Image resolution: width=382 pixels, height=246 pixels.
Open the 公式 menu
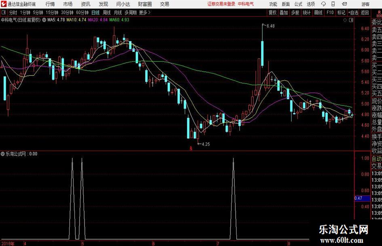pyautogui.click(x=298, y=4)
